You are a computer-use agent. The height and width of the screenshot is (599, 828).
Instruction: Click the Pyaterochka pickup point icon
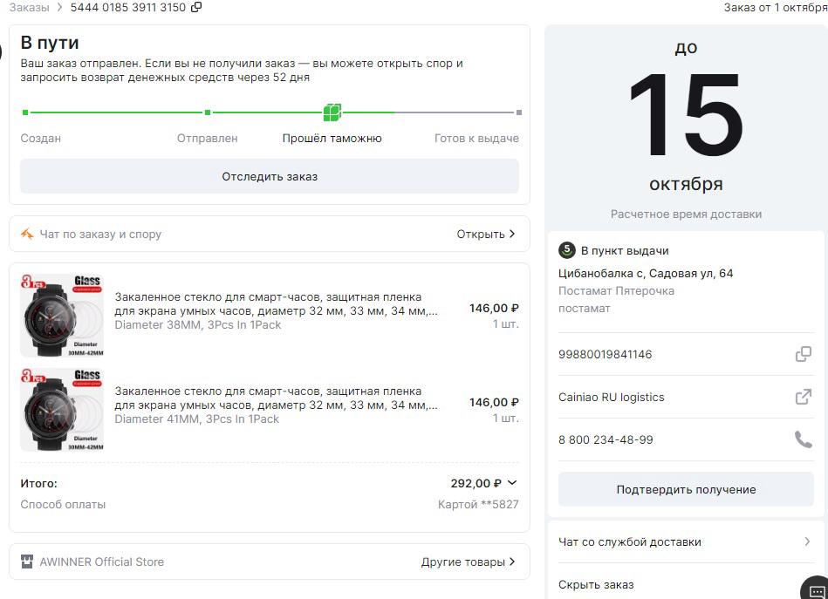click(x=567, y=251)
